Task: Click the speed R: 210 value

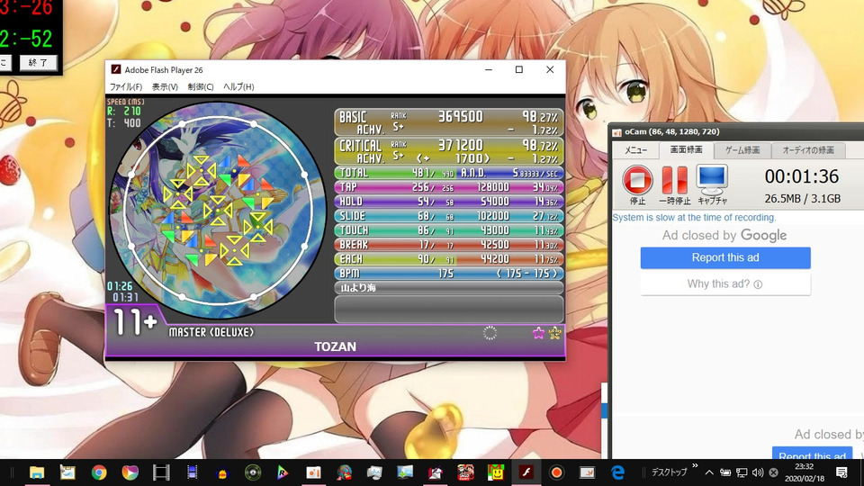Action: click(x=124, y=112)
